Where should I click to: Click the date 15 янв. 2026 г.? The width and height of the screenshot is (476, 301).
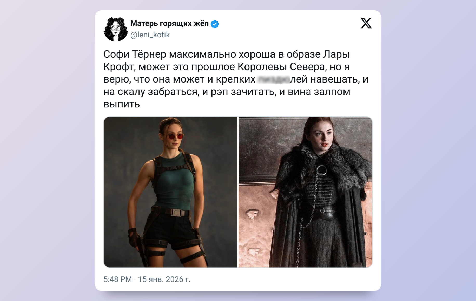[164, 279]
